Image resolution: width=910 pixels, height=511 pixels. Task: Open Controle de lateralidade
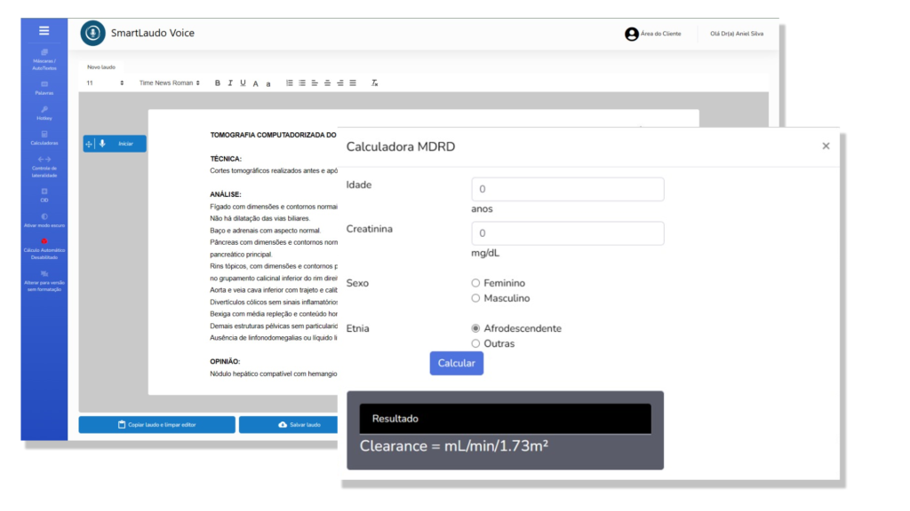tap(44, 168)
